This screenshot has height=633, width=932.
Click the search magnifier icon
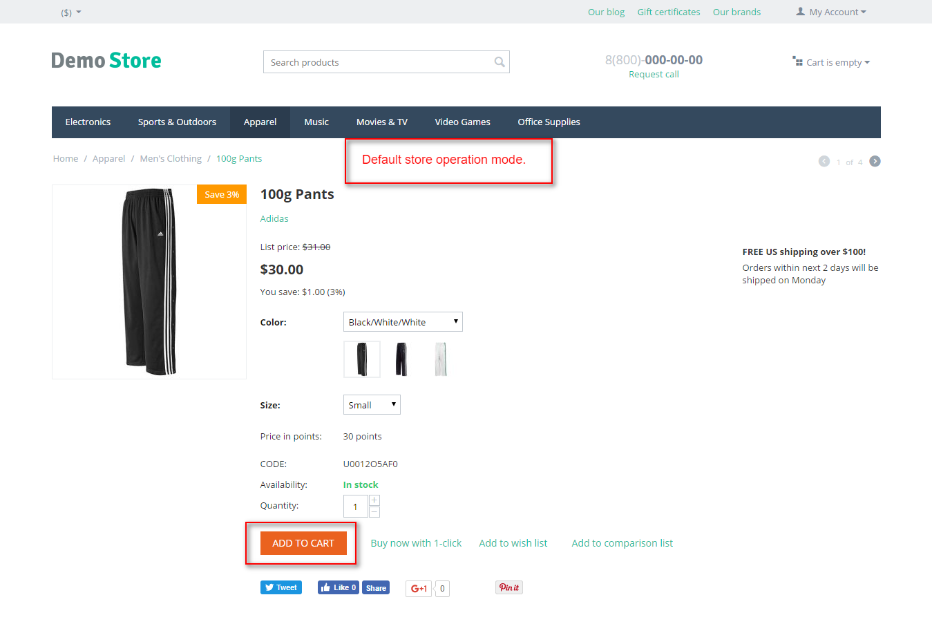[499, 62]
